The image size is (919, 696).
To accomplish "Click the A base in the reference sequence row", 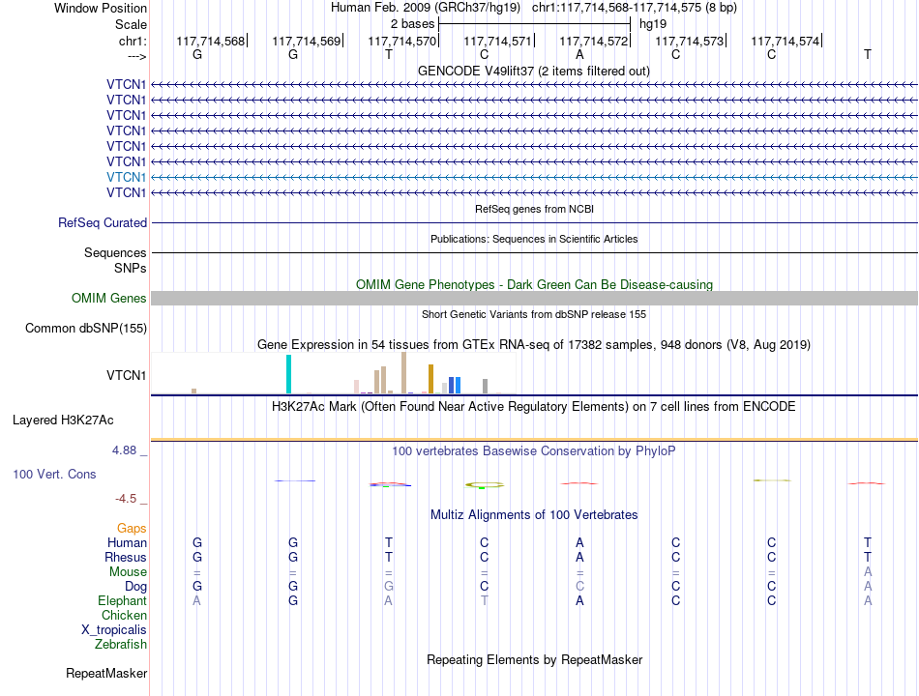I will pyautogui.click(x=579, y=54).
